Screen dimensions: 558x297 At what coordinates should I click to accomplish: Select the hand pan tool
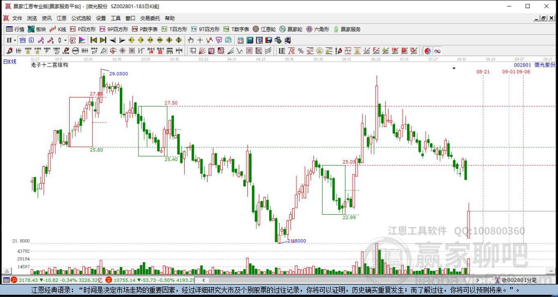point(191,40)
